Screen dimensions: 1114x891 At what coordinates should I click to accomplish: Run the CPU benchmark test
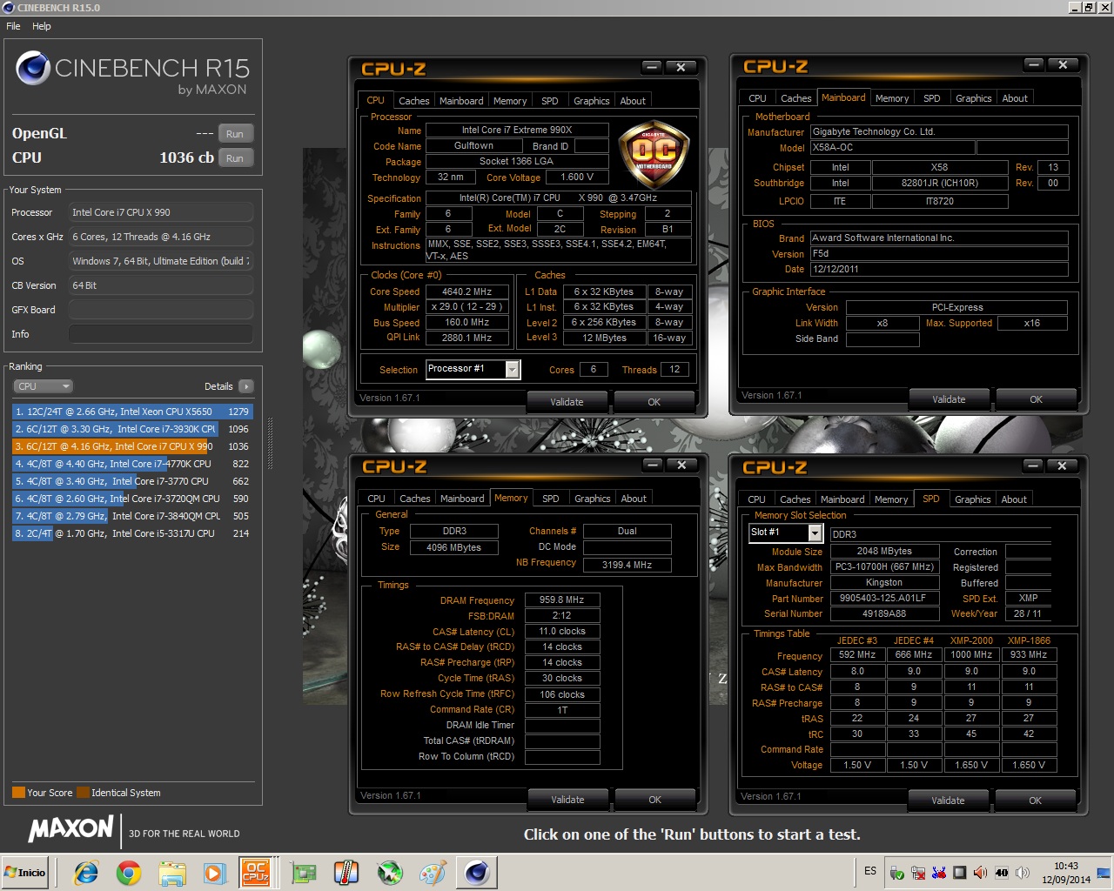[x=235, y=158]
